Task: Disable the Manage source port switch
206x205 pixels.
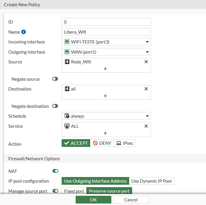Action: tap(55, 191)
